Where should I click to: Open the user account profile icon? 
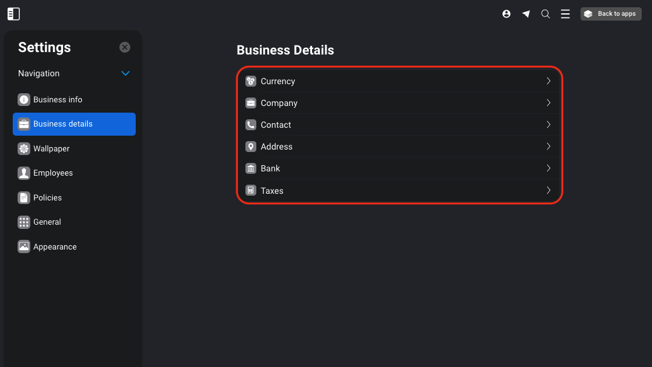[506, 14]
